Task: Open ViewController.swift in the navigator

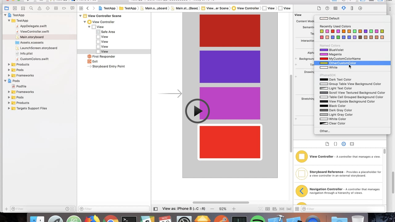Action: tap(35, 31)
